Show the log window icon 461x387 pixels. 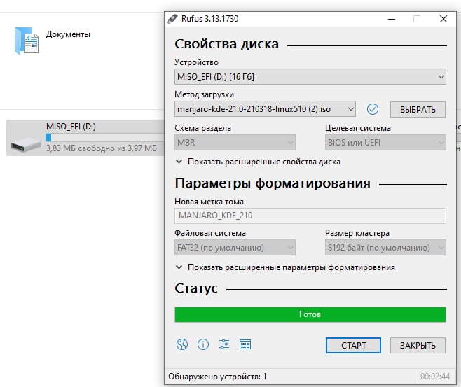coord(245,344)
